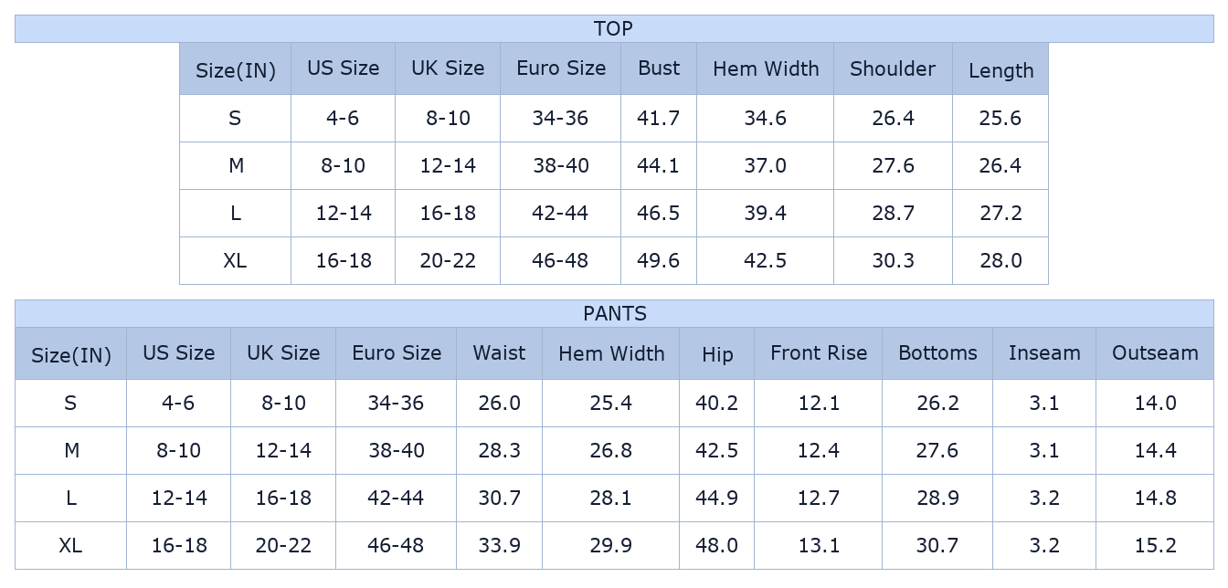This screenshot has width=1228, height=588.
Task: Select the Inseam column header
Action: 1044,353
